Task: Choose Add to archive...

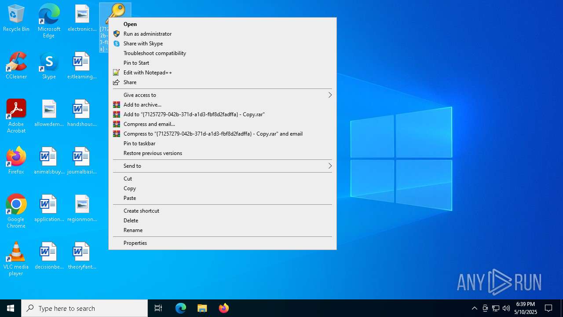Action: click(223, 105)
